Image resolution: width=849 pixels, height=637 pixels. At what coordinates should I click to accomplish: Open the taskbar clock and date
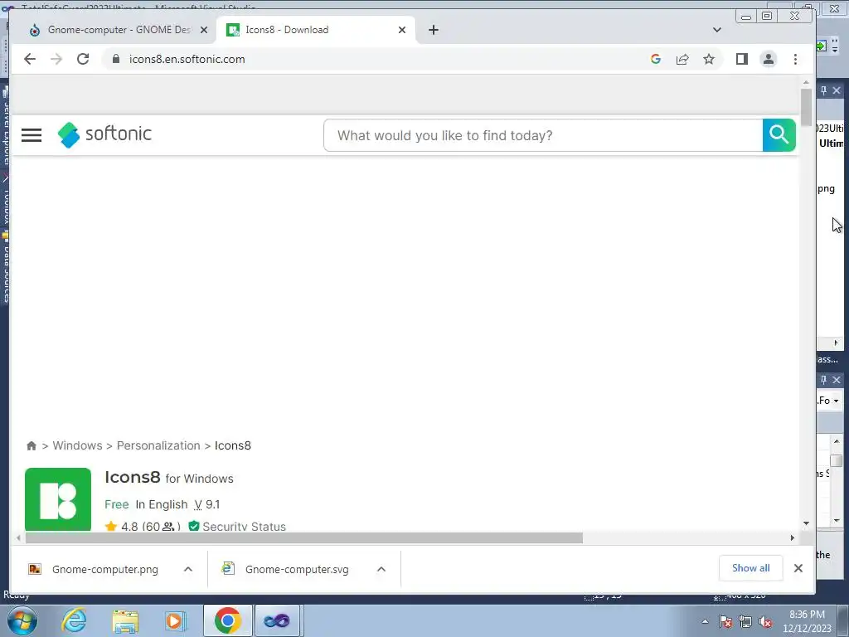pos(807,621)
